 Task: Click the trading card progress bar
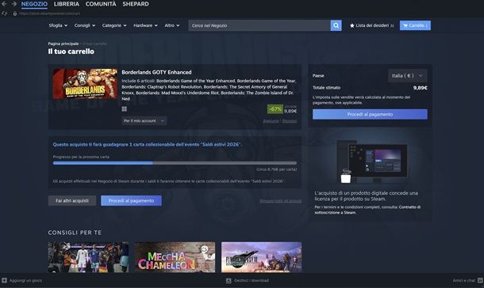tap(175, 163)
